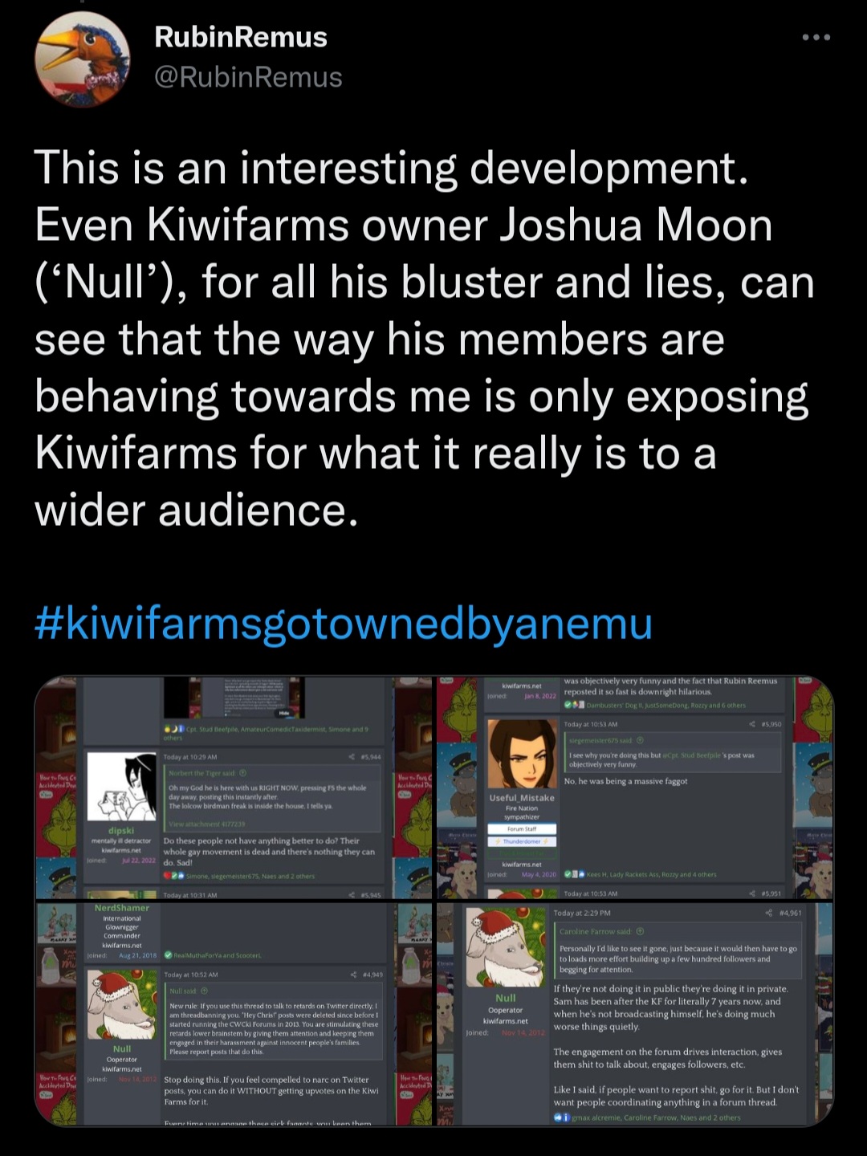Open the RubinRemus display name
Screen dimensions: 867x1156
pyautogui.click(x=240, y=36)
